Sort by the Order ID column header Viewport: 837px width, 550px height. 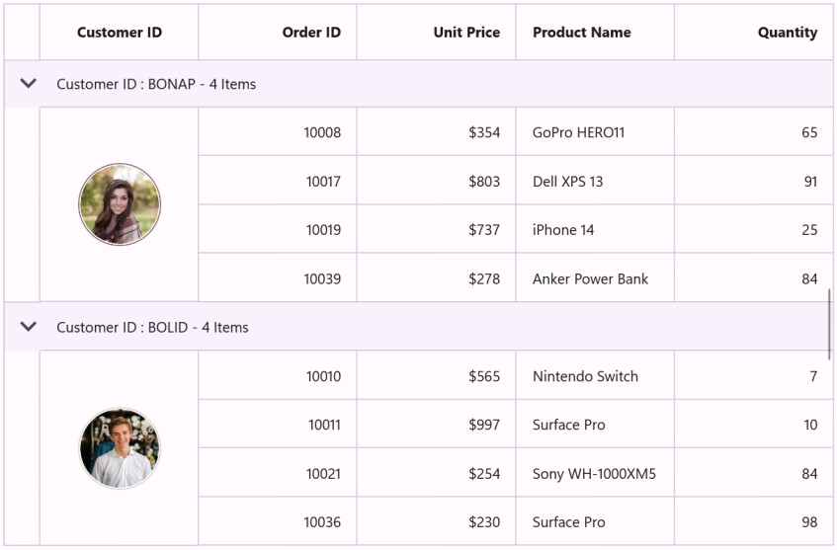click(x=311, y=33)
